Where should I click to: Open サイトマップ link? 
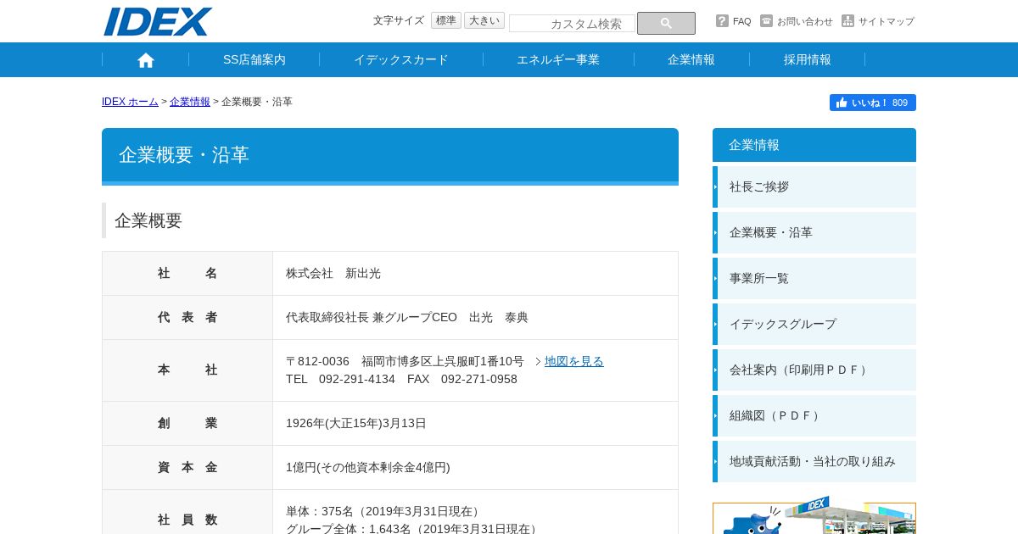point(887,21)
